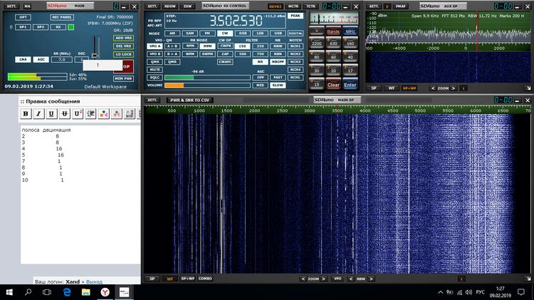Click REC PANEL button
This screenshot has height=300, width=534.
click(x=62, y=17)
